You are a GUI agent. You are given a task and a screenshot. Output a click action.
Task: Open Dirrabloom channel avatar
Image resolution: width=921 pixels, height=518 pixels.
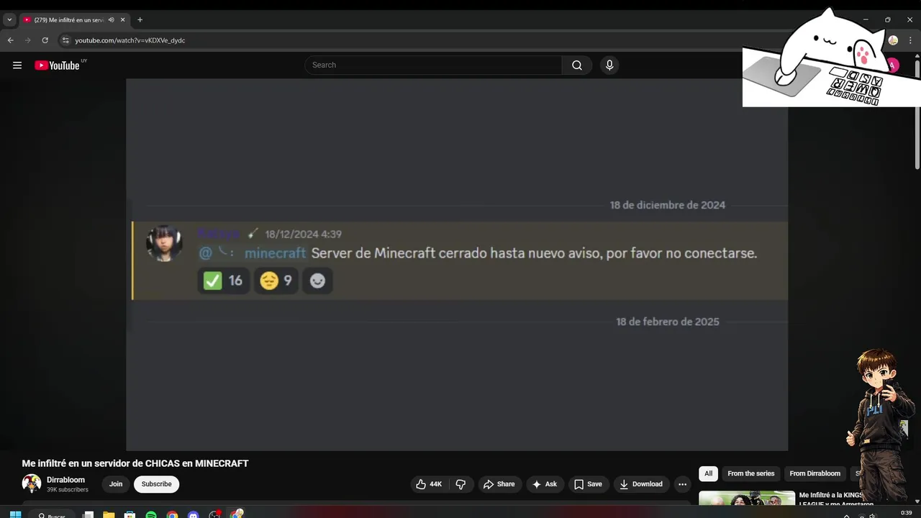point(32,483)
